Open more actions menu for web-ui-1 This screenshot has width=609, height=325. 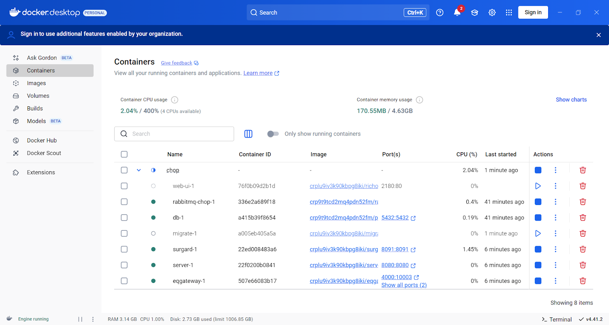pos(555,186)
